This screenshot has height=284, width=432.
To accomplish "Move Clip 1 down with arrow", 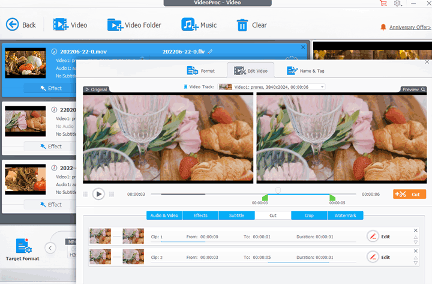I will coord(416,242).
